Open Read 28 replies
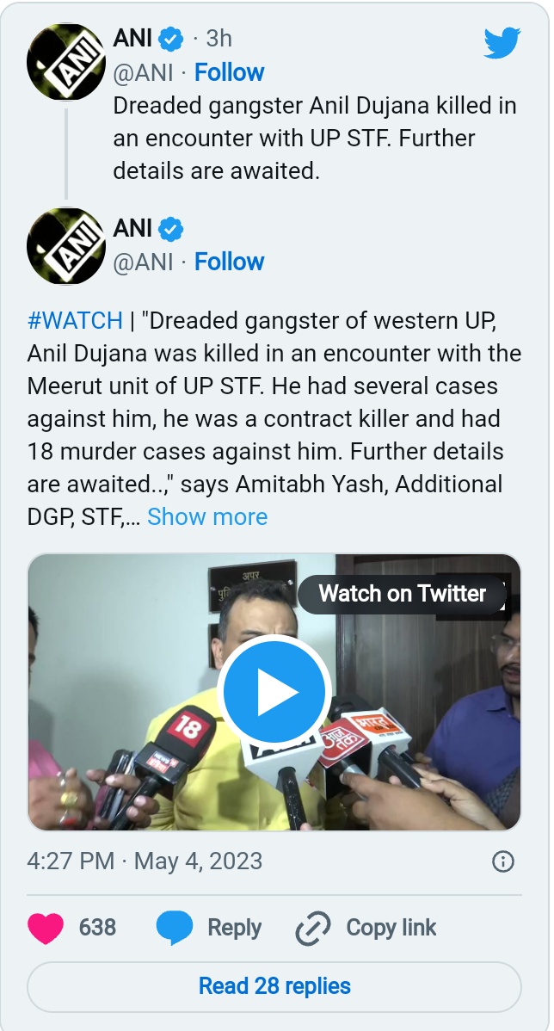This screenshot has height=1031, width=554. (274, 986)
